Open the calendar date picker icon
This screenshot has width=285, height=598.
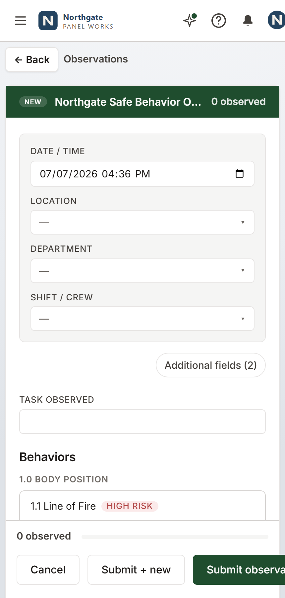tap(240, 173)
